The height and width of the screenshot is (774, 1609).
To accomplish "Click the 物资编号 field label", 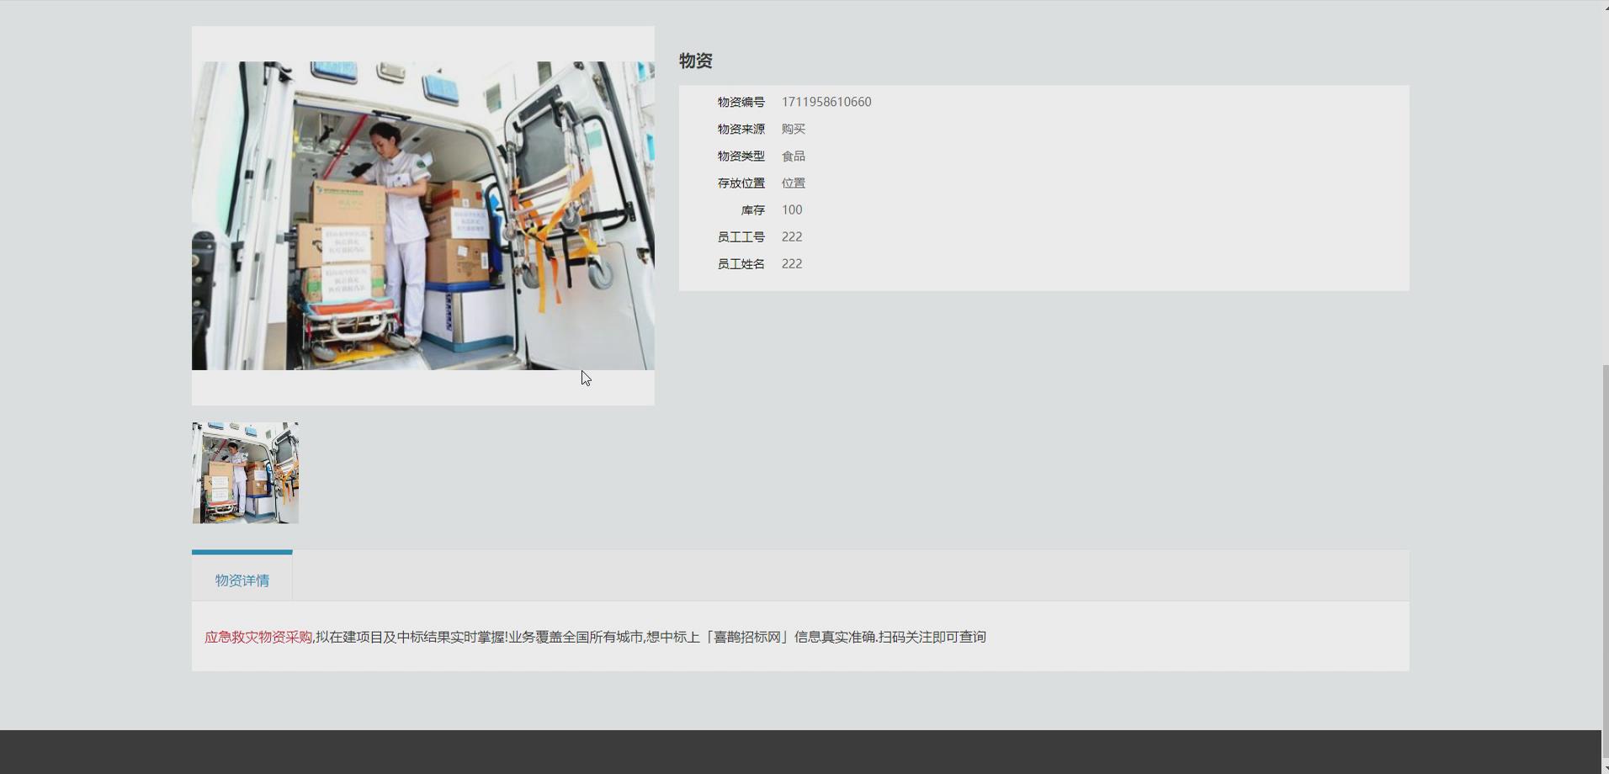I will pos(741,101).
